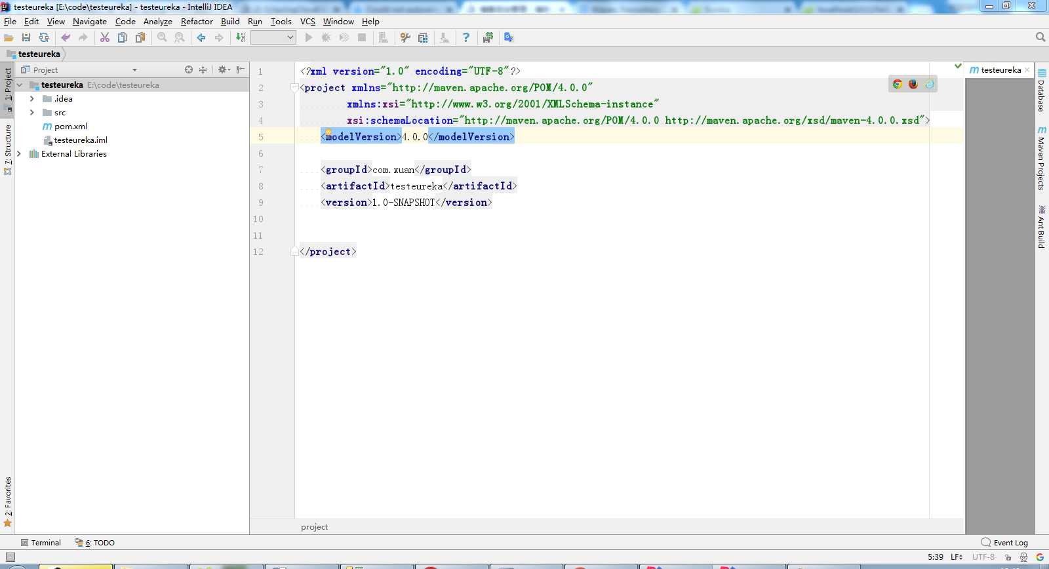Expand External Libraries node

pyautogui.click(x=18, y=154)
